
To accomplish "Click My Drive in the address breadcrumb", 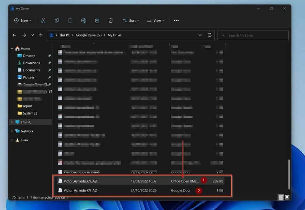I will pyautogui.click(x=114, y=35).
